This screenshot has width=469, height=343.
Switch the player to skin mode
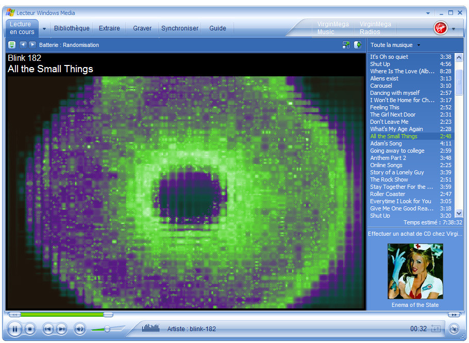pos(454,328)
